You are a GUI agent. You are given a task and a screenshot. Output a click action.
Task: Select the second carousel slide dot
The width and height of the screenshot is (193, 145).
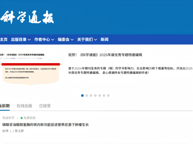87,95
